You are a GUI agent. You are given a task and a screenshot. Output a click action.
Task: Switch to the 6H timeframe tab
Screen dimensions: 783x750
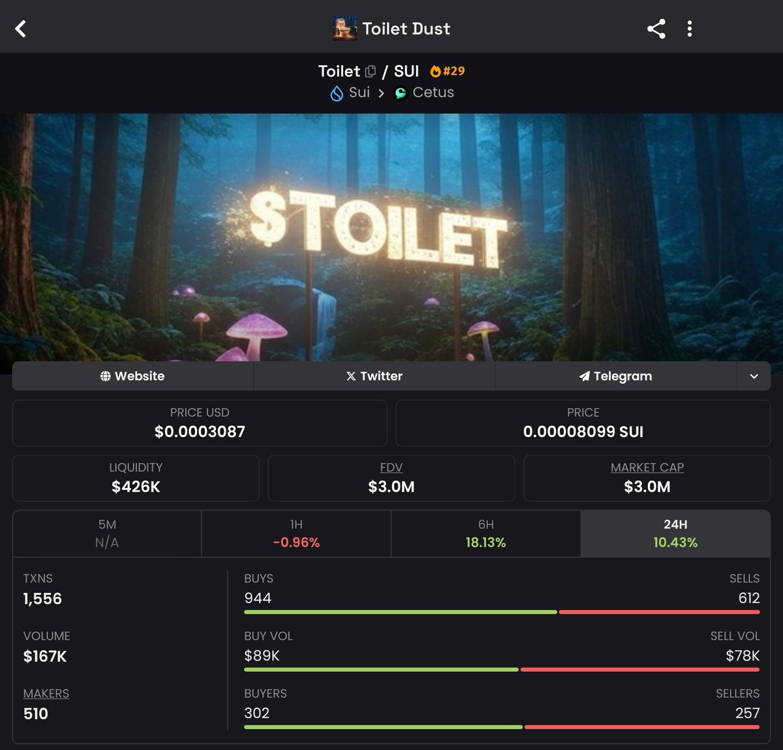point(485,533)
